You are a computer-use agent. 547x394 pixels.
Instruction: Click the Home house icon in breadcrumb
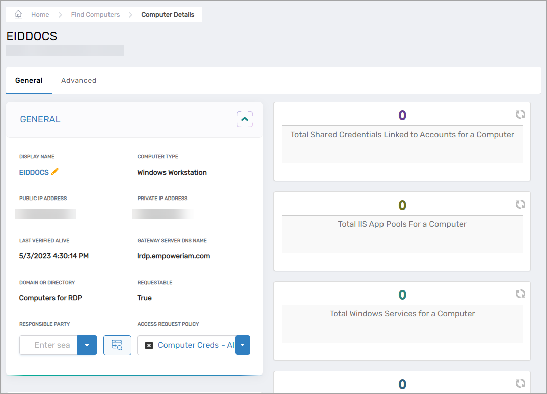18,14
